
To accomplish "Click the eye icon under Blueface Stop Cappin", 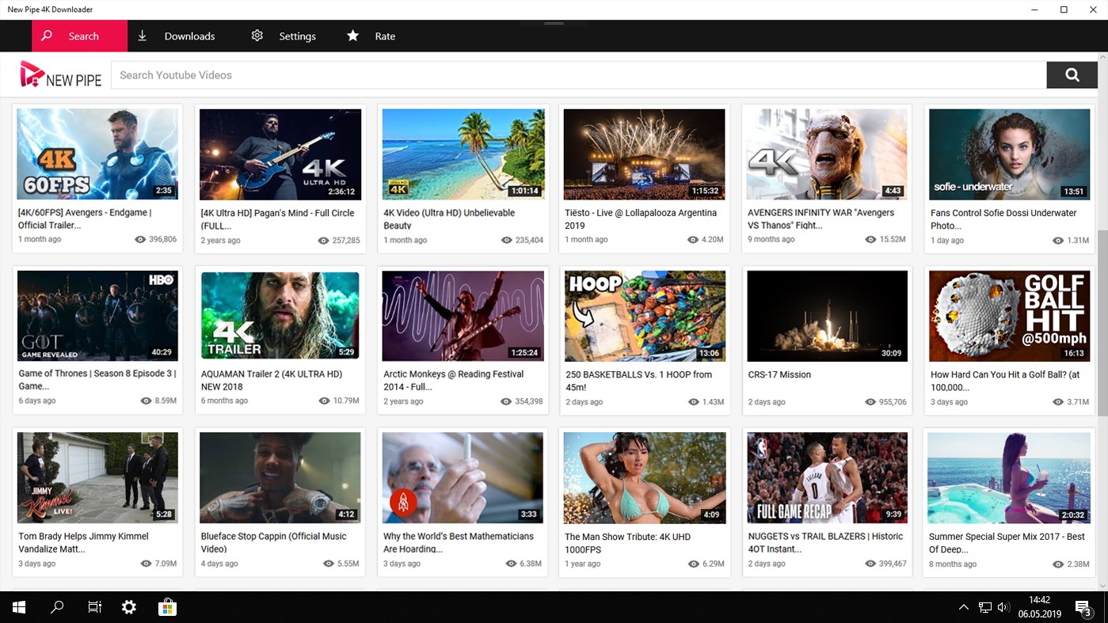I will (329, 564).
